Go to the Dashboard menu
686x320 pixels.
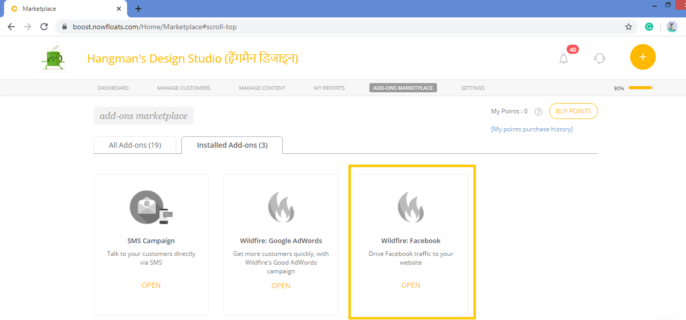[x=113, y=88]
